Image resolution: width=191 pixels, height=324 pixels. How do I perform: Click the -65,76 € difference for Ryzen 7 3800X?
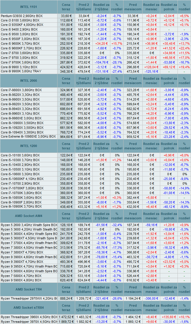101,248
